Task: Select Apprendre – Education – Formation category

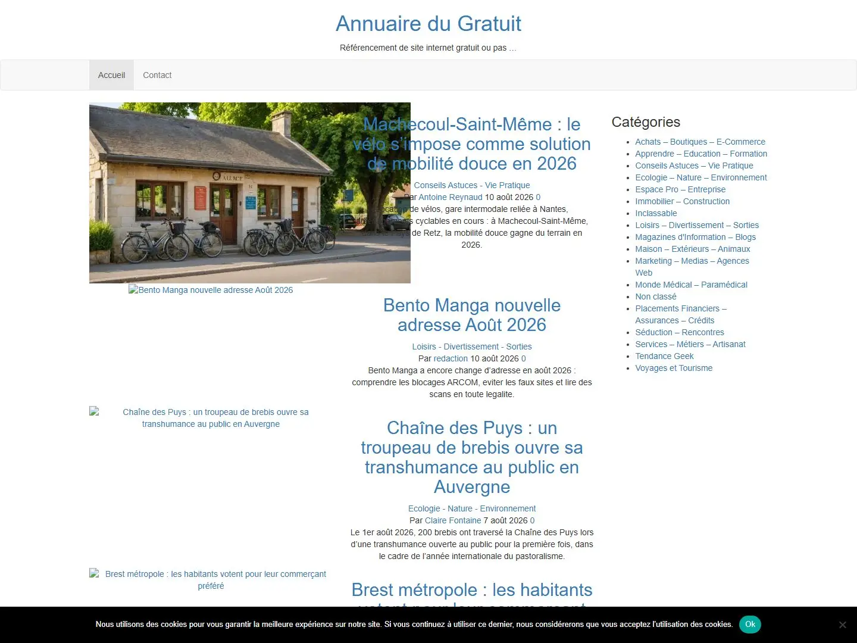Action: tap(701, 154)
